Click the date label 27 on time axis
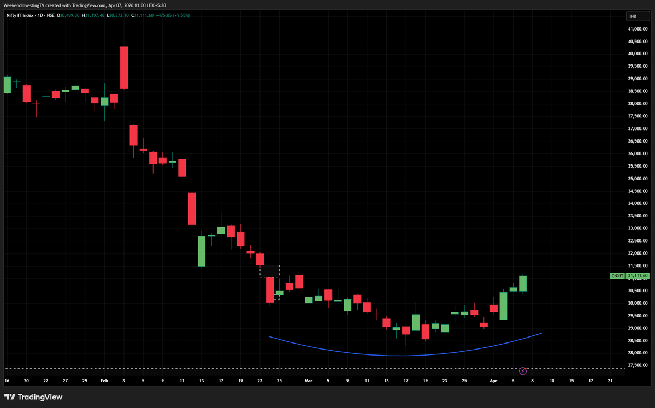655x408 pixels. click(65, 381)
